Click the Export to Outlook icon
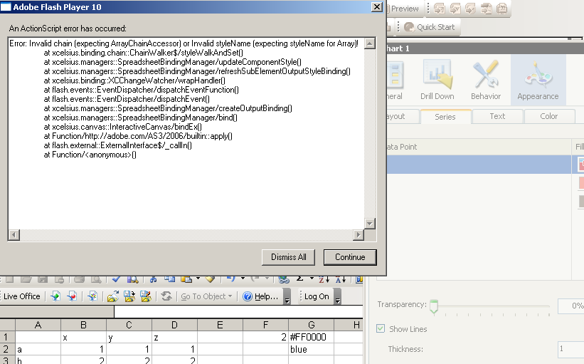The height and width of the screenshot is (364, 584). 471,9
